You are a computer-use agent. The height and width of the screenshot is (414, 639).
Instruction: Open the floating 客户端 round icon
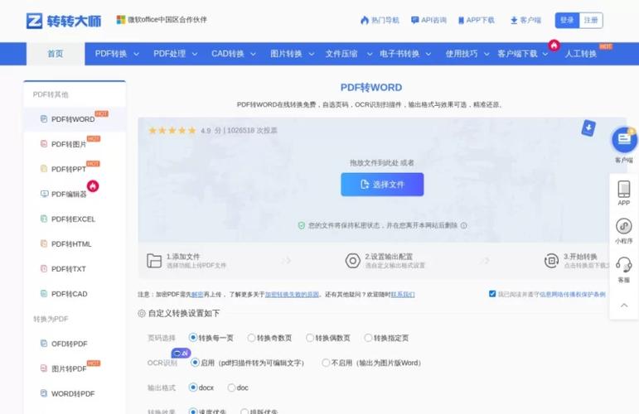pos(624,140)
